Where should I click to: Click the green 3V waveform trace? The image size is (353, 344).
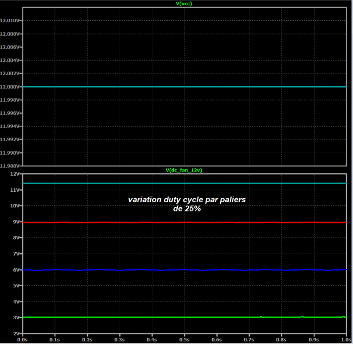(184, 317)
